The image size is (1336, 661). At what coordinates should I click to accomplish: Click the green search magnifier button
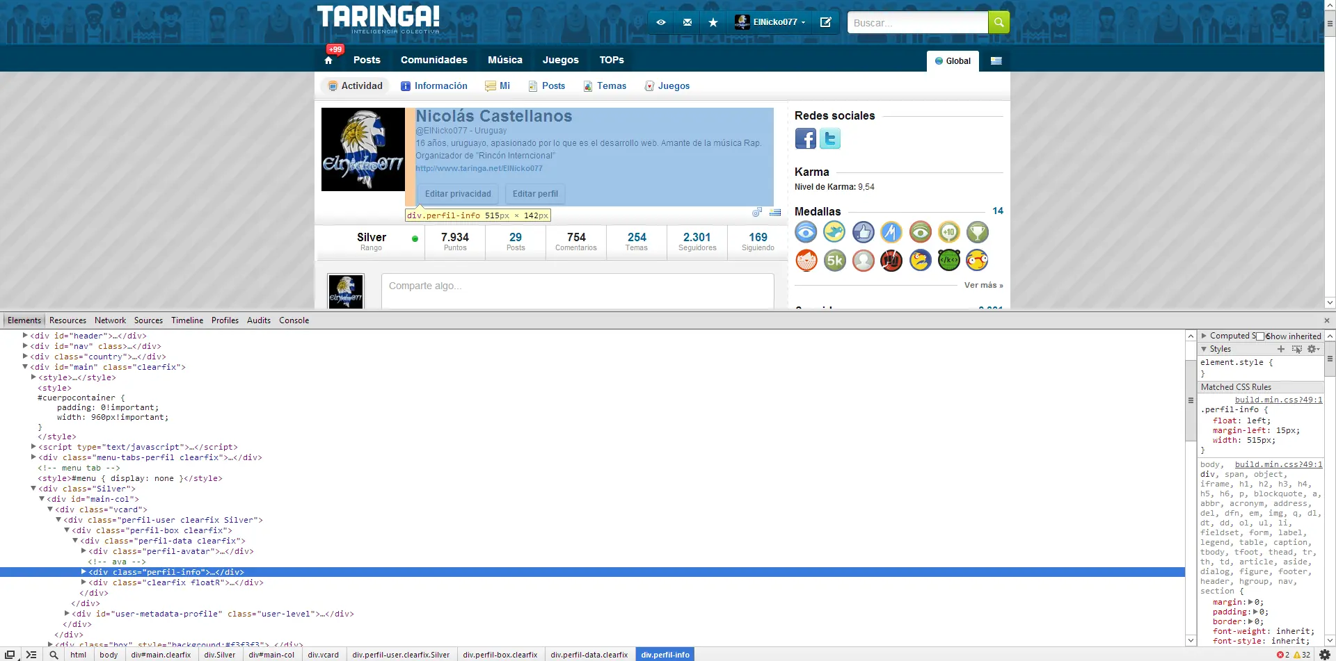click(999, 22)
